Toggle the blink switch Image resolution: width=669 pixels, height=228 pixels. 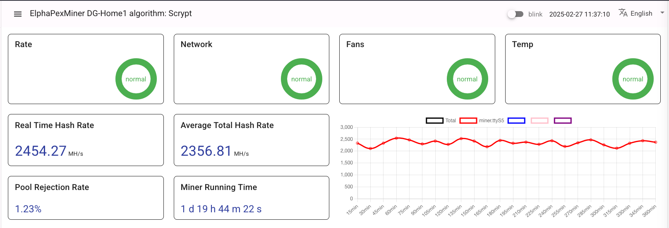pyautogui.click(x=516, y=14)
